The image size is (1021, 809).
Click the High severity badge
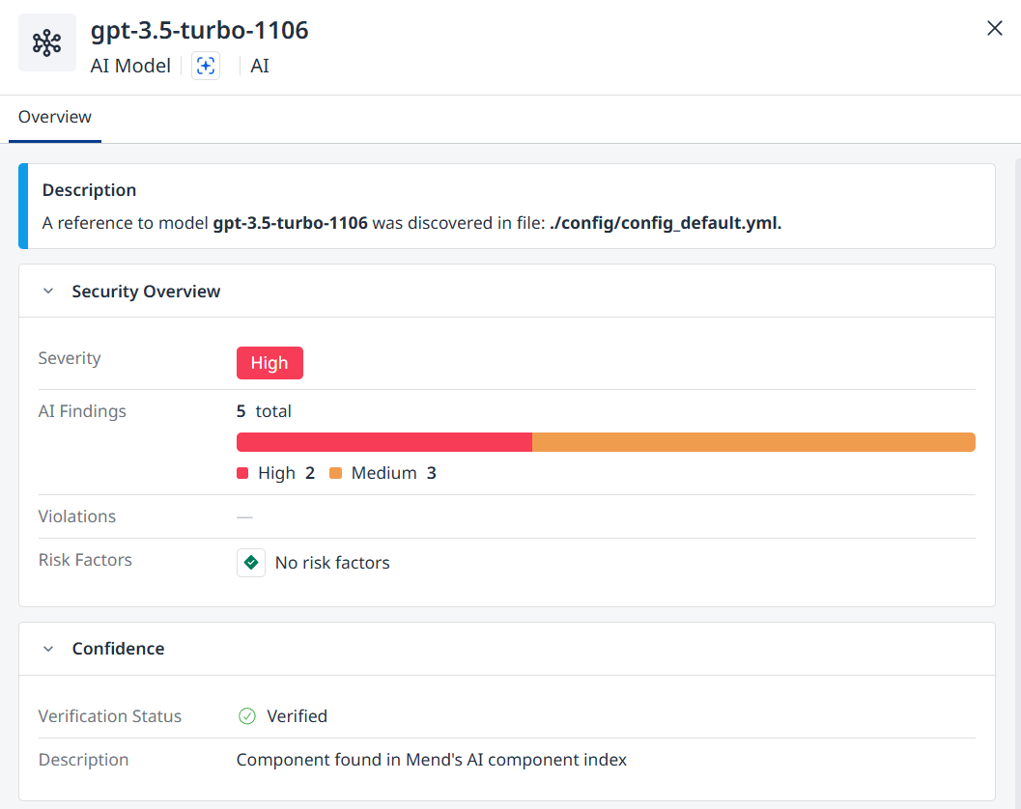tap(269, 363)
